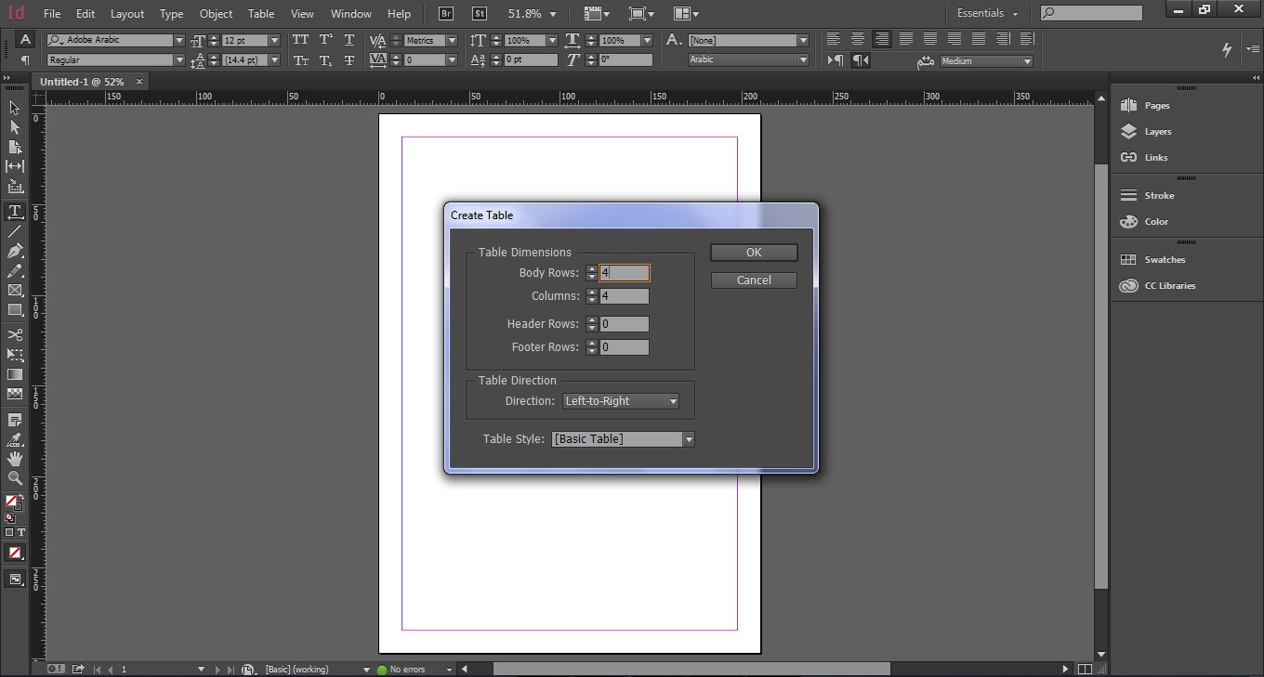Toggle Small Caps formatting
The height and width of the screenshot is (677, 1264).
(x=300, y=60)
